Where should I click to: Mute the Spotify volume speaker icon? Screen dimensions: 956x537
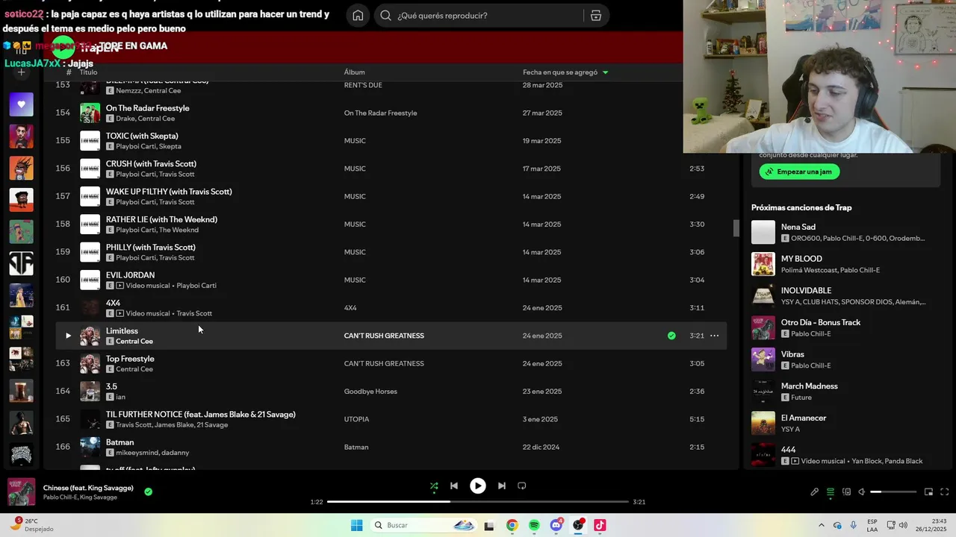tap(861, 492)
